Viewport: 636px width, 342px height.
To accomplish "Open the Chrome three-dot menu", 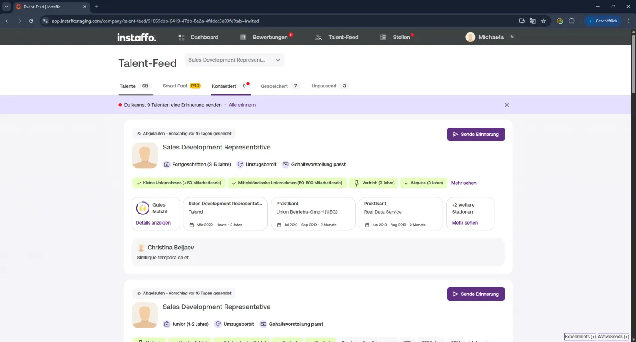I will pos(628,21).
